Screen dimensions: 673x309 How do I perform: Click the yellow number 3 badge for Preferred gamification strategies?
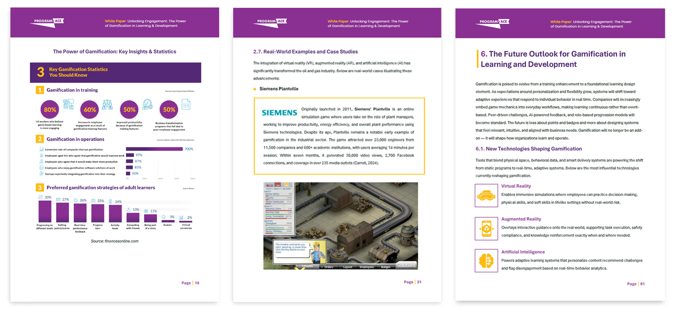tap(39, 187)
